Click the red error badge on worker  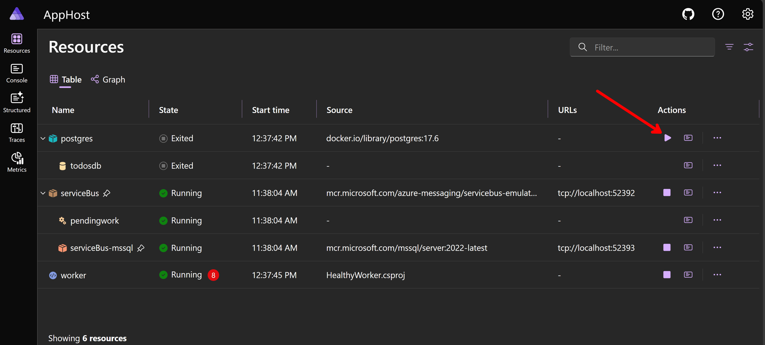[x=213, y=275]
